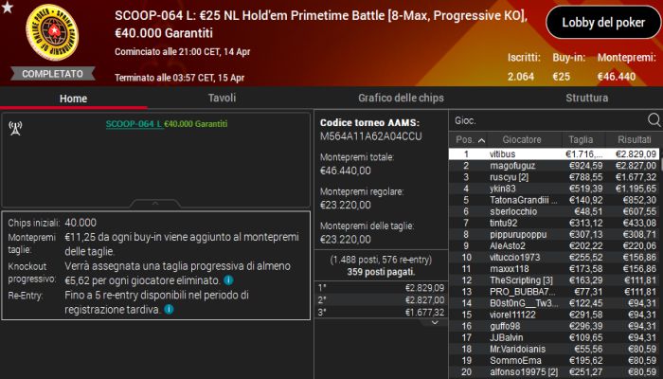Click the 2° place prize row

tap(381, 300)
